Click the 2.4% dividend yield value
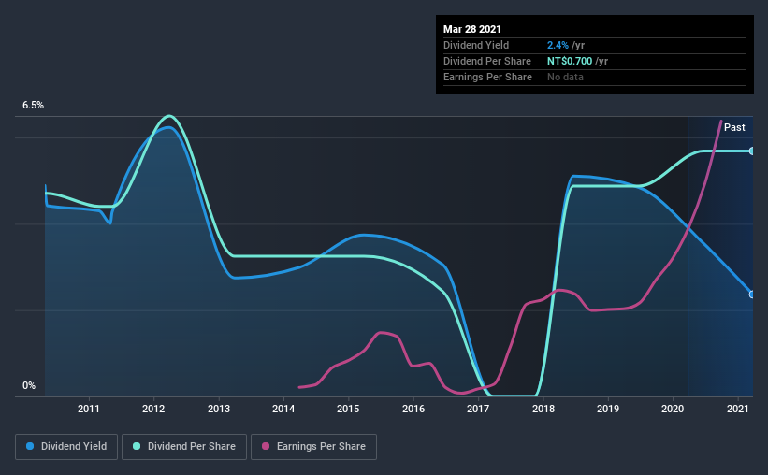Image resolution: width=768 pixels, height=475 pixels. [558, 45]
